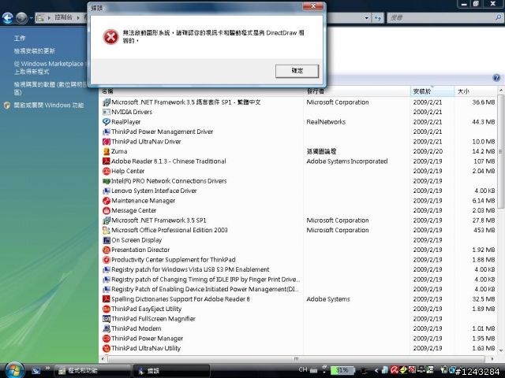Click the 控制台 breadcrumb in address bar

pos(63,17)
